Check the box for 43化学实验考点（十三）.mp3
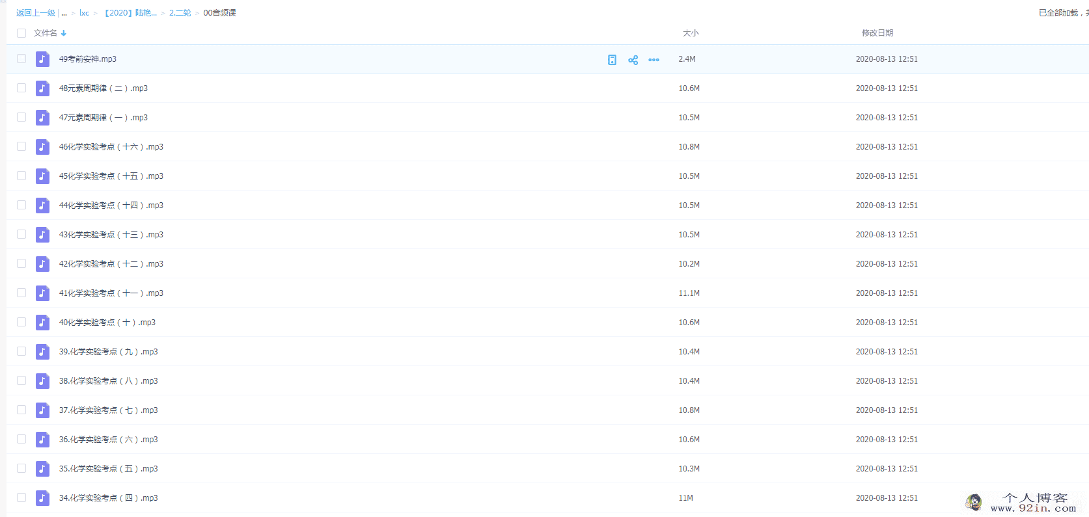Screen dimensions: 1089x517 pyautogui.click(x=21, y=234)
